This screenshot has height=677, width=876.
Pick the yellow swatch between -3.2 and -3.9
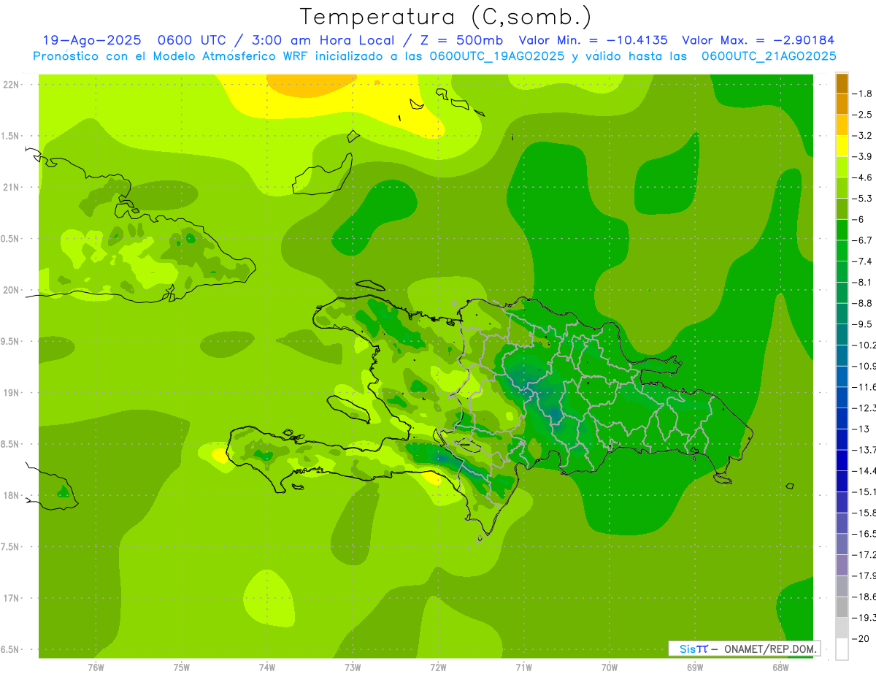click(x=842, y=146)
